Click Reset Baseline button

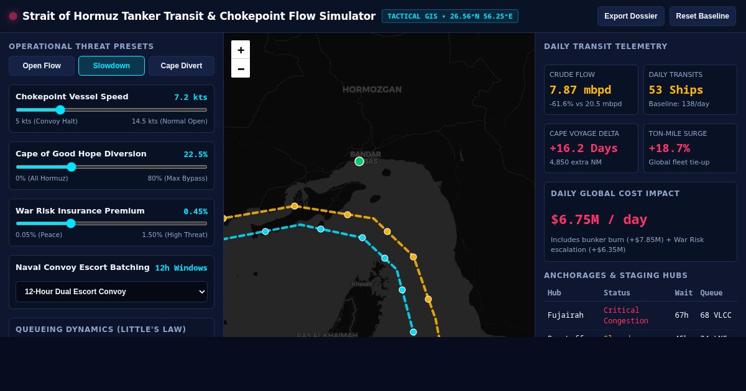pos(702,16)
